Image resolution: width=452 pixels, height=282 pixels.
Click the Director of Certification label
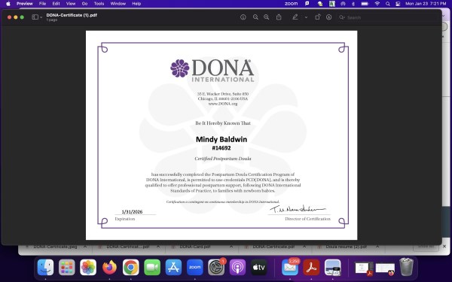(x=307, y=219)
